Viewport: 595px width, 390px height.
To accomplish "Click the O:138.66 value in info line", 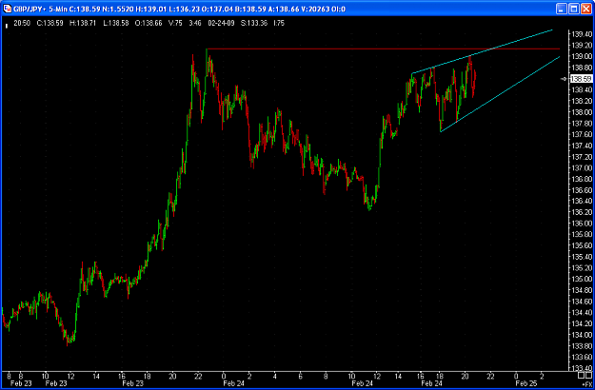I will tap(148, 23).
